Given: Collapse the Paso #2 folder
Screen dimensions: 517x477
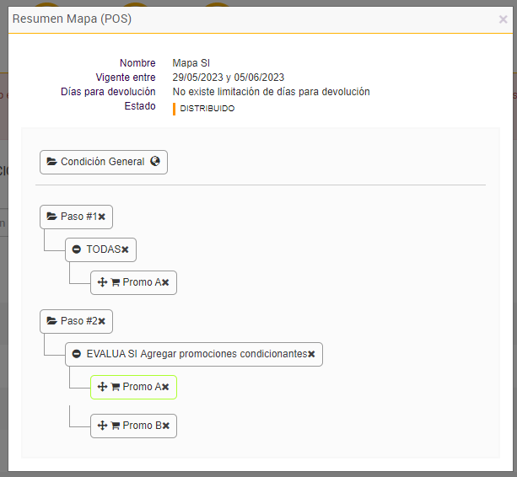Looking at the screenshot, I should [x=51, y=321].
